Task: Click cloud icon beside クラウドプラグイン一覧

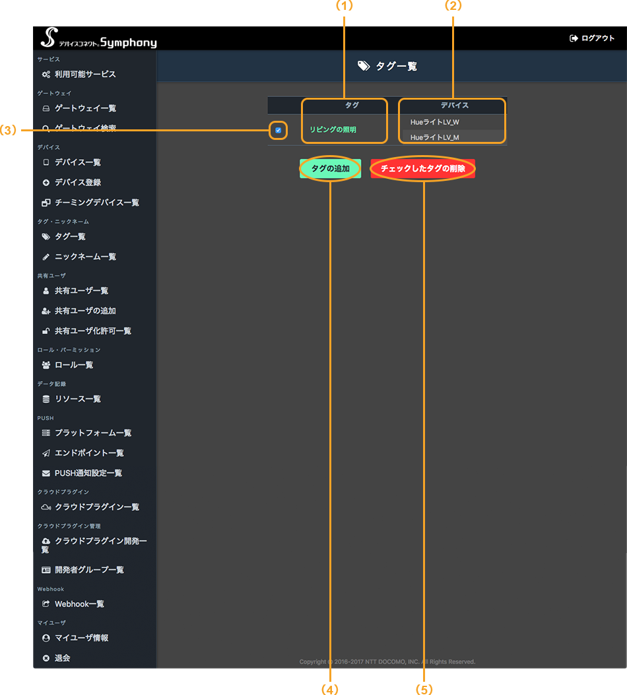Action: coord(46,507)
